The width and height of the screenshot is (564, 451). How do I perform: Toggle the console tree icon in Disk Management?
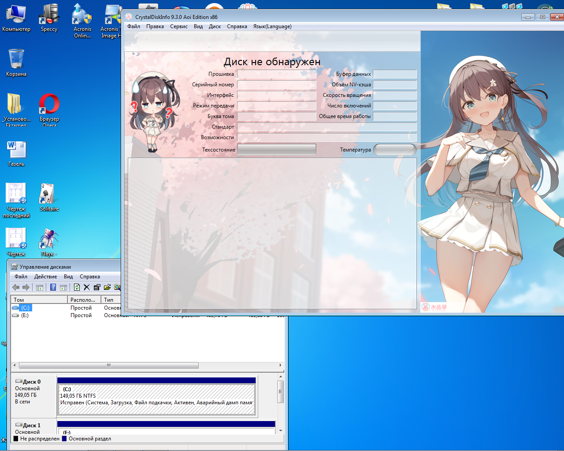(x=40, y=288)
